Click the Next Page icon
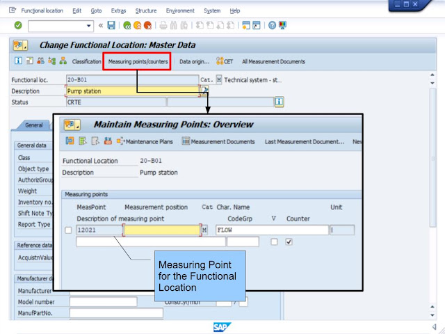This screenshot has width=445, height=334. click(x=220, y=26)
